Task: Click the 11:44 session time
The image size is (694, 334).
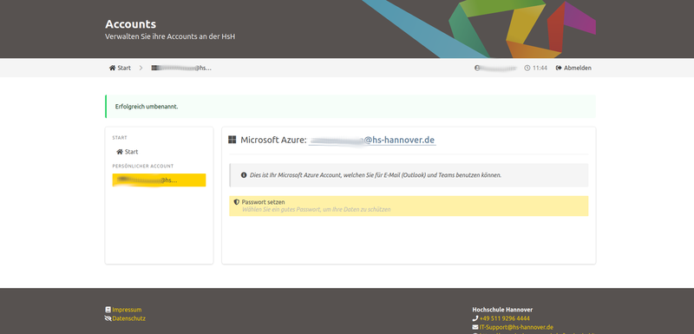Action: pyautogui.click(x=540, y=69)
